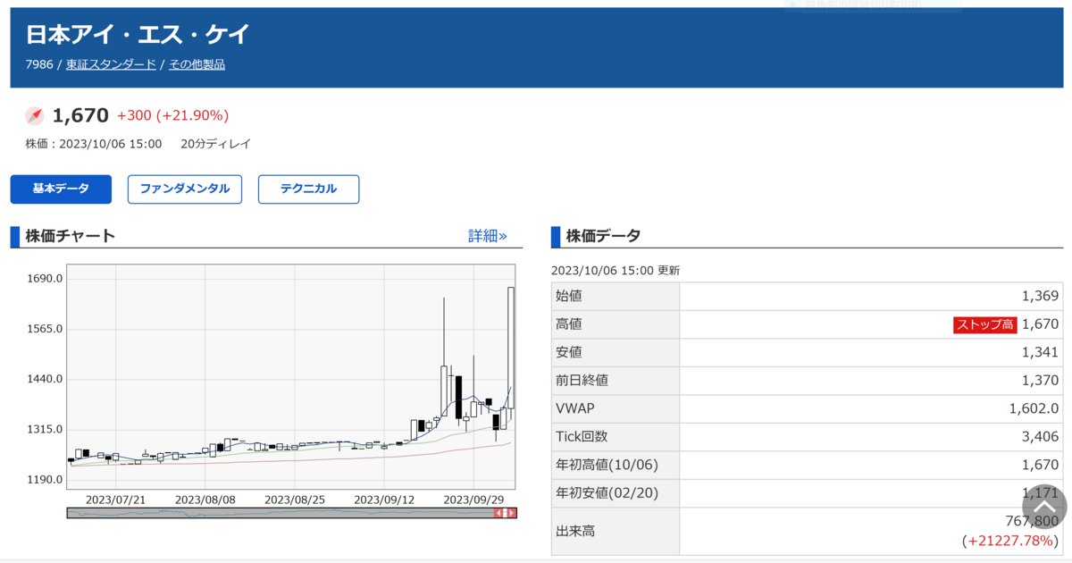Image resolution: width=1072 pixels, height=563 pixels.
Task: Click the ストップ高 red badge
Action: click(x=985, y=324)
